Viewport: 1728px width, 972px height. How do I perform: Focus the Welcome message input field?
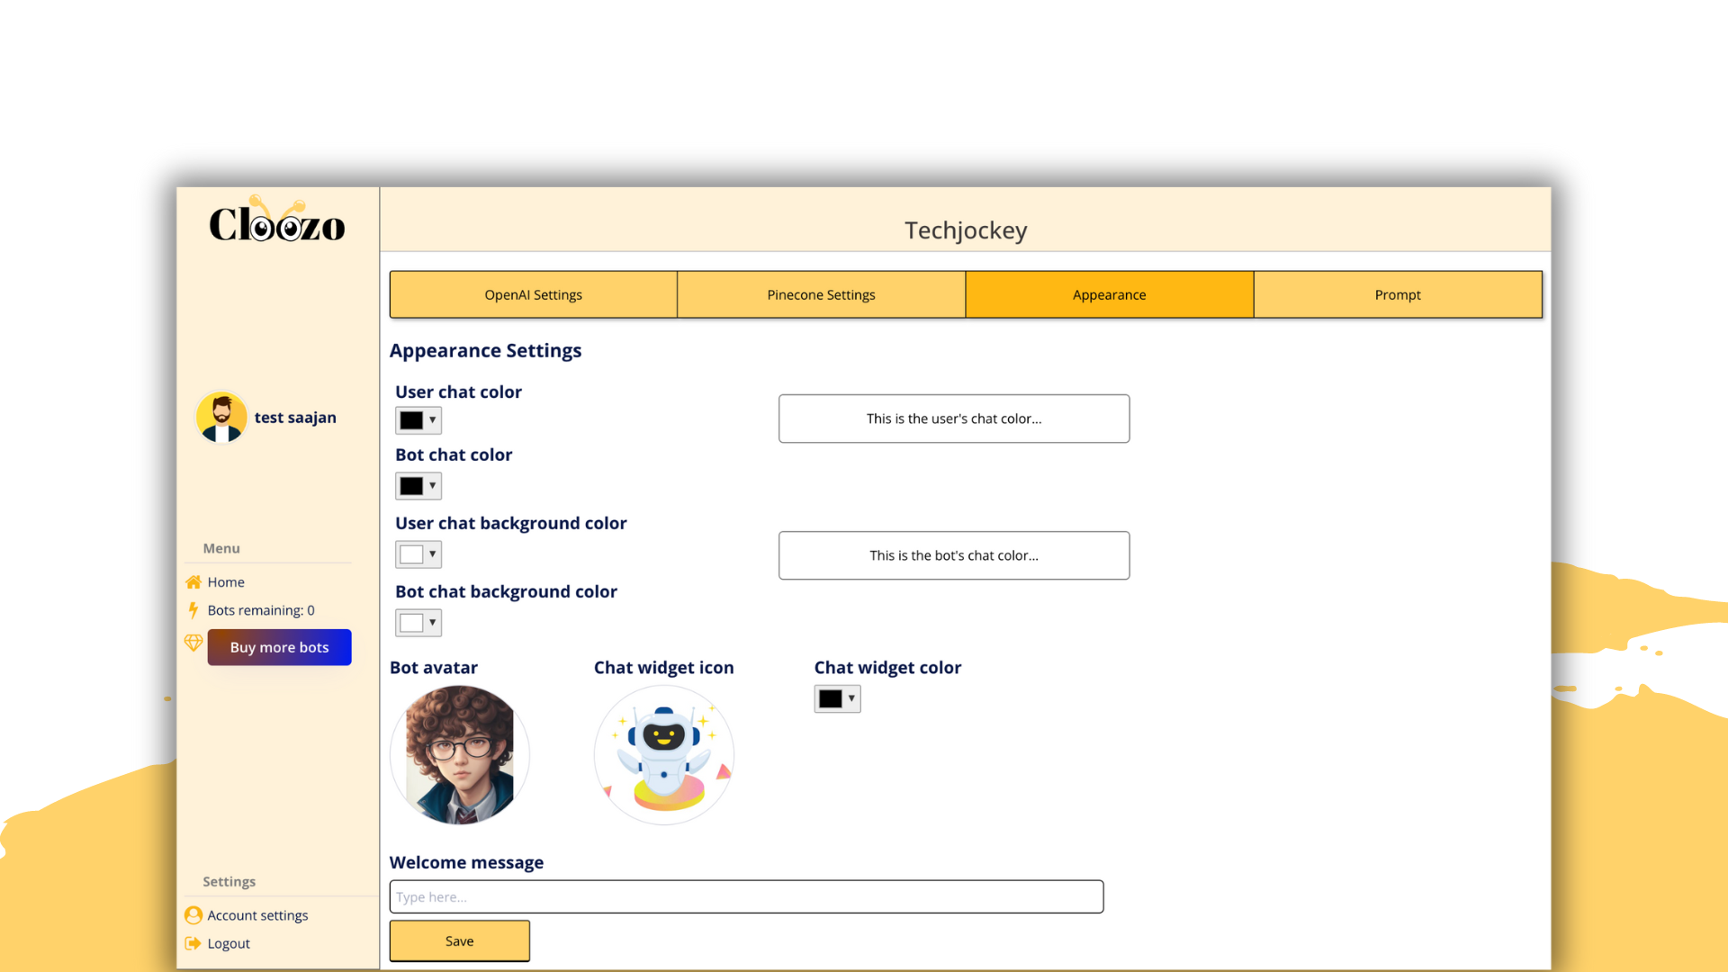746,896
